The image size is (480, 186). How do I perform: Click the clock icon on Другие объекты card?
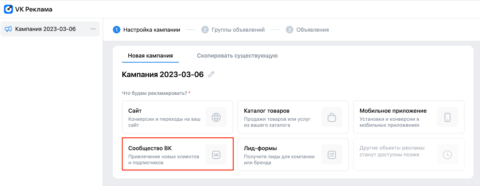pos(447,155)
